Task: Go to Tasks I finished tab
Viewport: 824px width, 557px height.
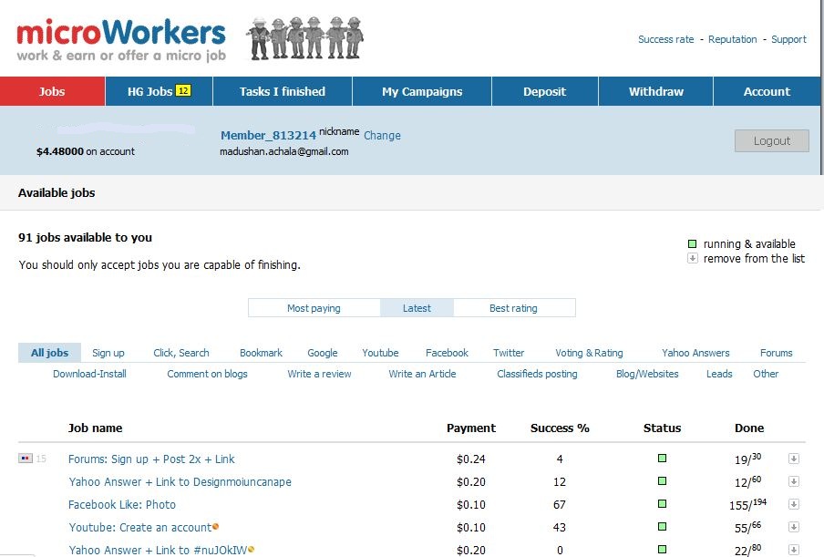Action: [x=283, y=91]
